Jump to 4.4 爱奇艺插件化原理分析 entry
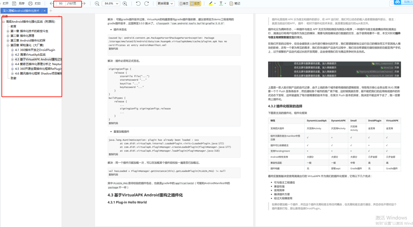Screen dimensions: 413x227 (38, 64)
